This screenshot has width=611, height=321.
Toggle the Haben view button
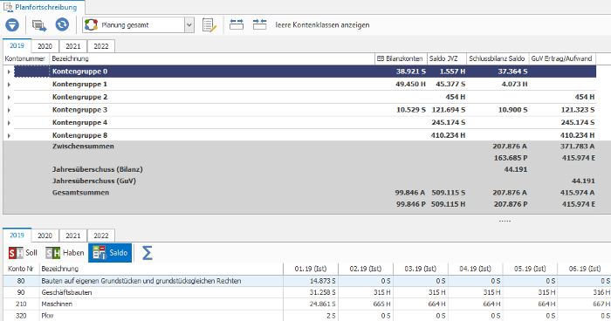pos(65,253)
